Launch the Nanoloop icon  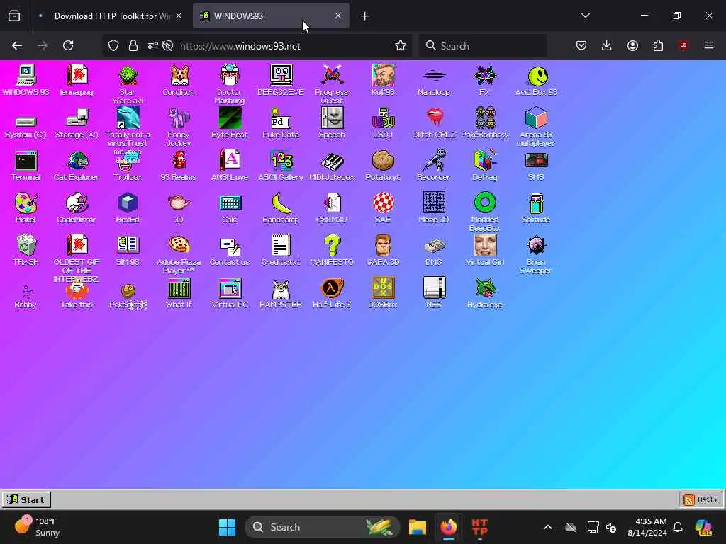click(434, 75)
